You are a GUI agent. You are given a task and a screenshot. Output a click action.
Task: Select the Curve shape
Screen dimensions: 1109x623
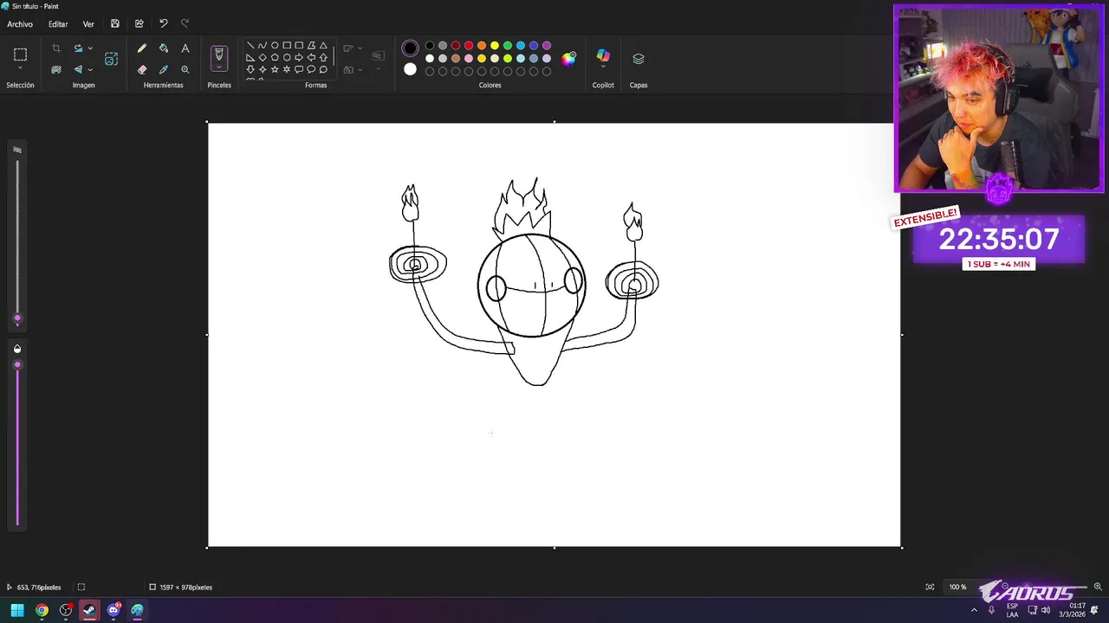click(263, 45)
